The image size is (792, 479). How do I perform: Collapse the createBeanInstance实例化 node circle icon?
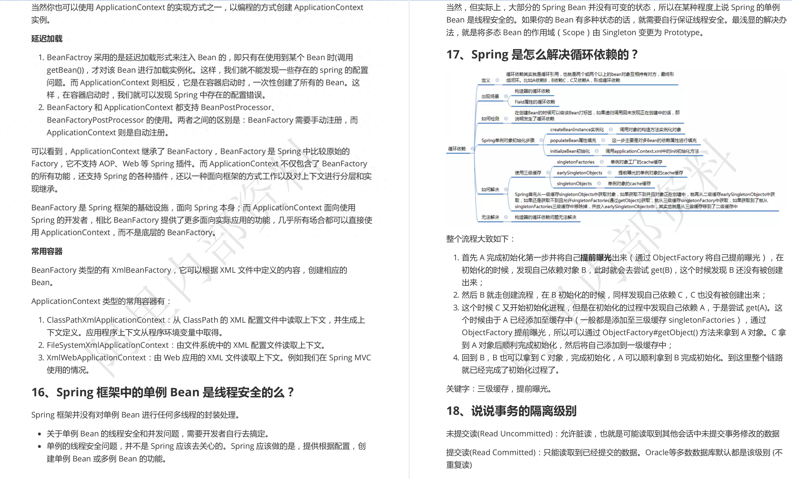pyautogui.click(x=611, y=130)
